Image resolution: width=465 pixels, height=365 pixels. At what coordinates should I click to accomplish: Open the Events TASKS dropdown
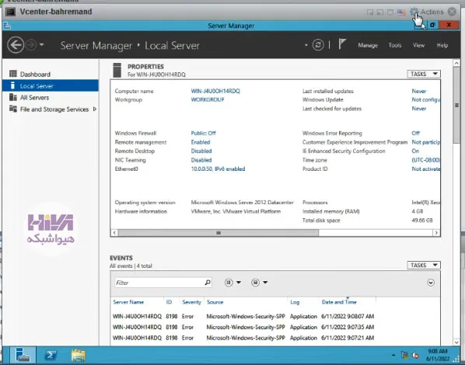click(x=424, y=265)
